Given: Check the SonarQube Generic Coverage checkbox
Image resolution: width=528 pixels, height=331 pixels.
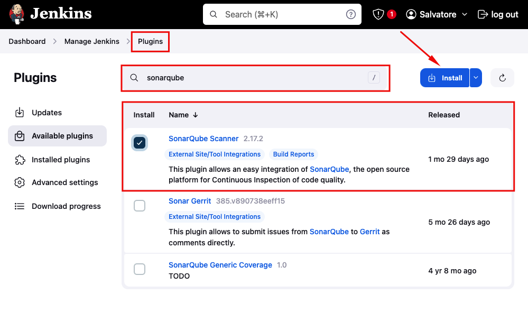Looking at the screenshot, I should tap(140, 269).
